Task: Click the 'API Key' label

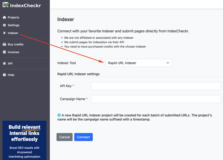Action: (x=65, y=86)
